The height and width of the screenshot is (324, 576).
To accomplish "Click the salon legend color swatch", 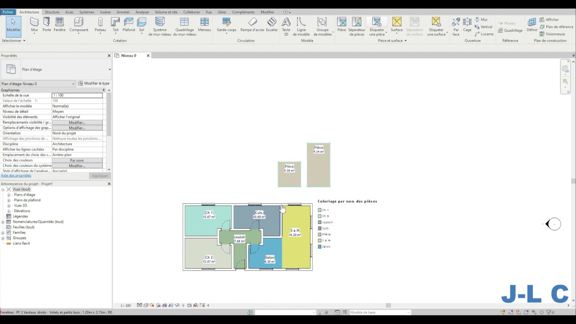I will tap(319, 247).
